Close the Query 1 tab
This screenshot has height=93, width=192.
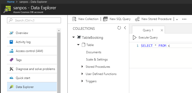pyautogui.click(x=162, y=30)
